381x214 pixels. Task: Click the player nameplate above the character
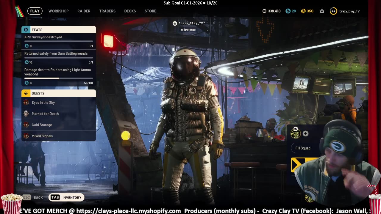(188, 23)
